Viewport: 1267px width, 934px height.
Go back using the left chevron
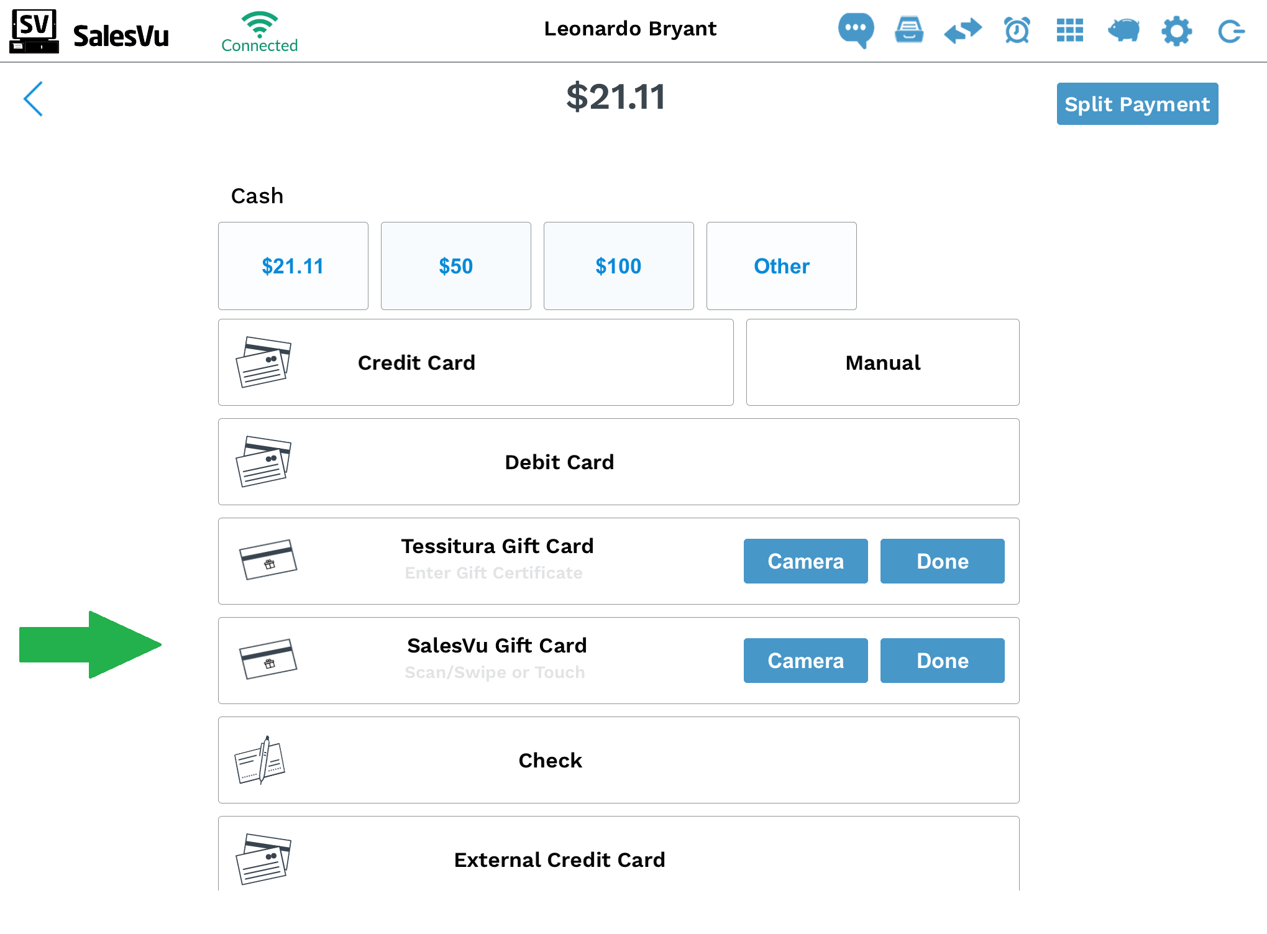(x=34, y=99)
